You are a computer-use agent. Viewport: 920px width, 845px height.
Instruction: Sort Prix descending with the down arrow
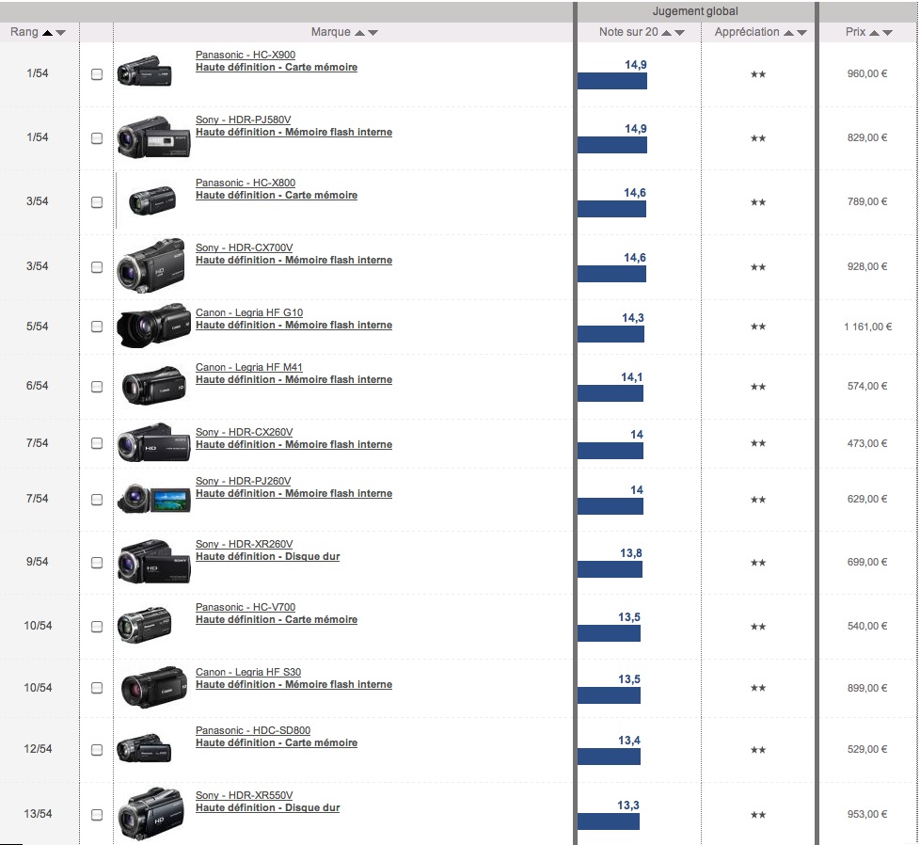click(x=887, y=33)
